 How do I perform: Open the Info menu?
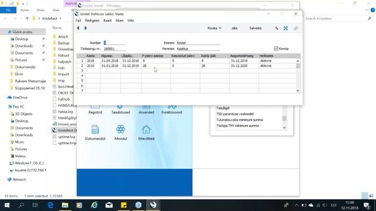130,21
